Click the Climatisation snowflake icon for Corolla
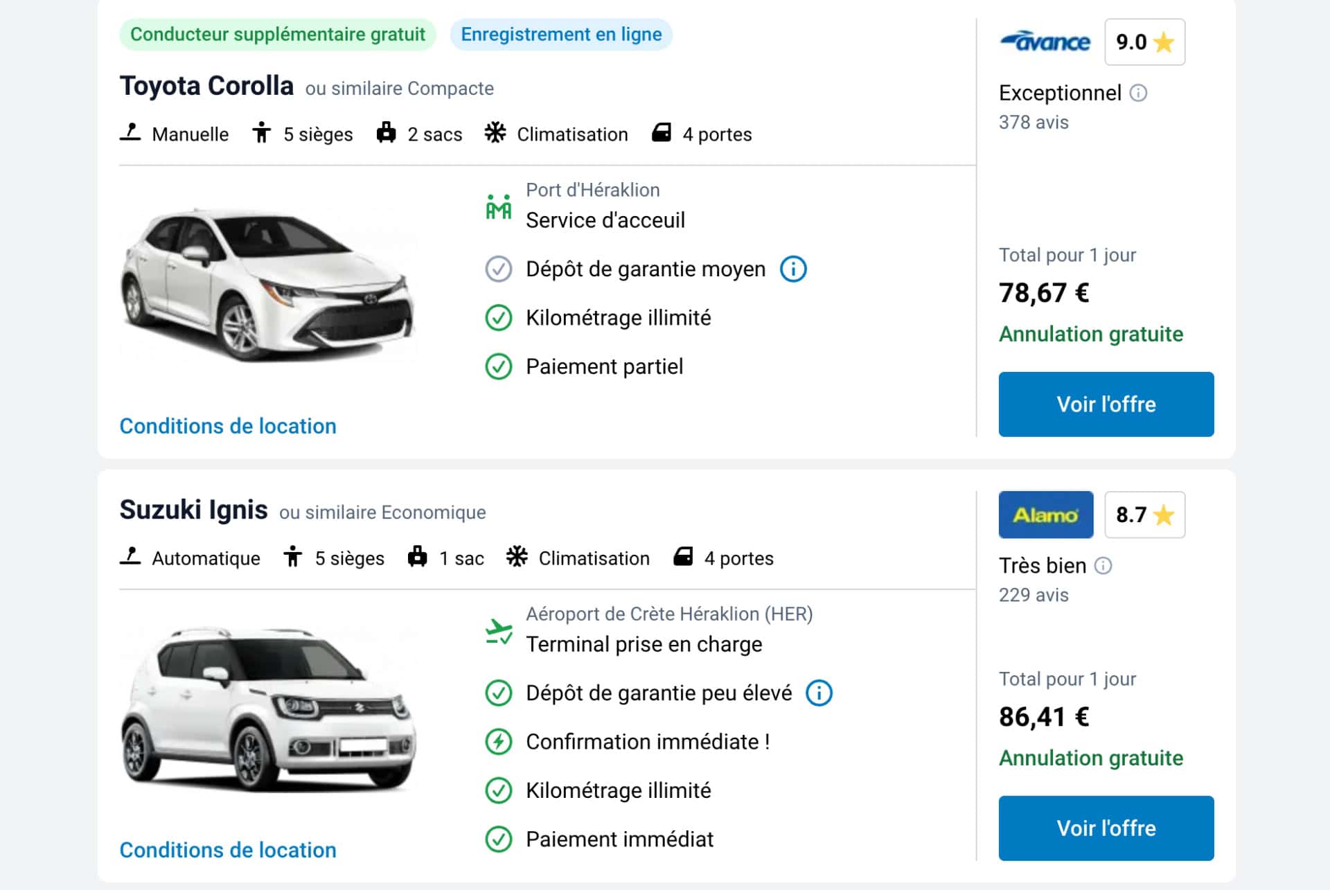The width and height of the screenshot is (1330, 890). point(496,132)
